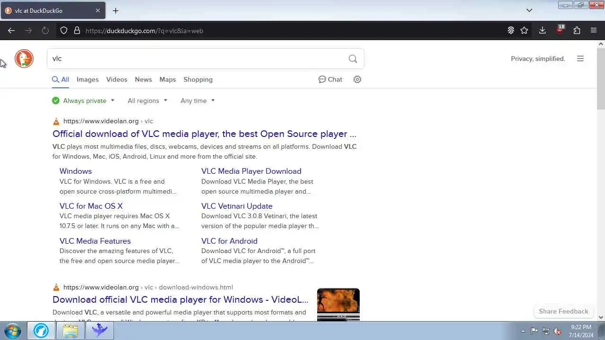Viewport: 605px width, 340px height.
Task: Open the extensions puzzle icon
Action: click(577, 31)
